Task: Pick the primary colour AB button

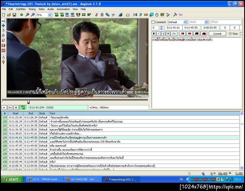Action: pyautogui.click(x=182, y=34)
